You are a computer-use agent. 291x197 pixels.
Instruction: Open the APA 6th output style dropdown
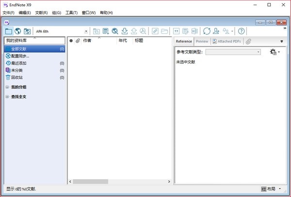pos(86,31)
